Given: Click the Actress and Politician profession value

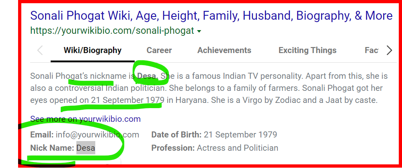Looking at the screenshot, I should [x=237, y=148].
